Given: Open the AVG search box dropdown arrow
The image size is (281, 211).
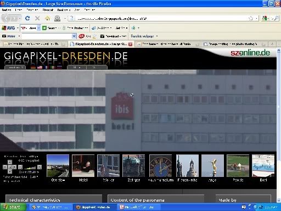Looking at the screenshot, I should click(38, 28).
